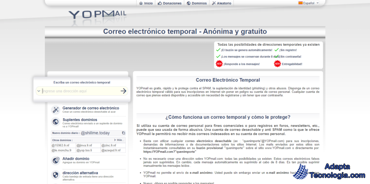370x184 pixels.
Task: Click the Generador de correo electrónico link
Action: pyautogui.click(x=91, y=108)
